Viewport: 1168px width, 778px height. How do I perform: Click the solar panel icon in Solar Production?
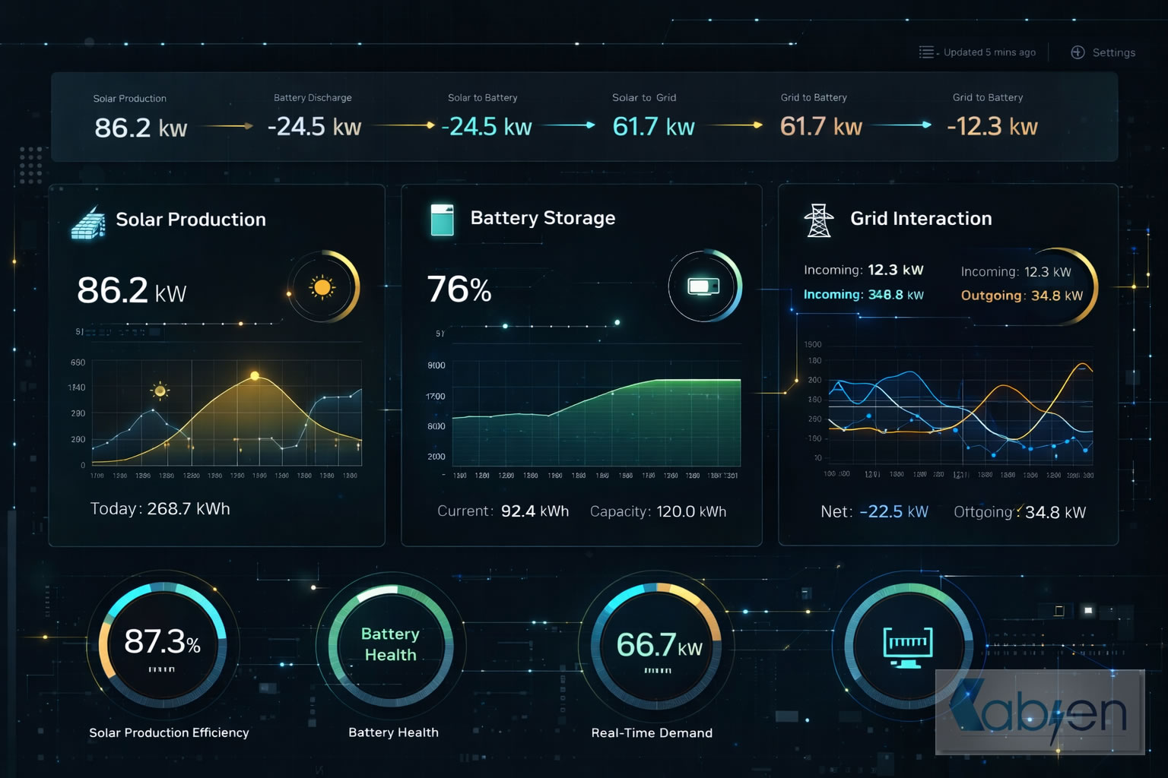(x=87, y=223)
